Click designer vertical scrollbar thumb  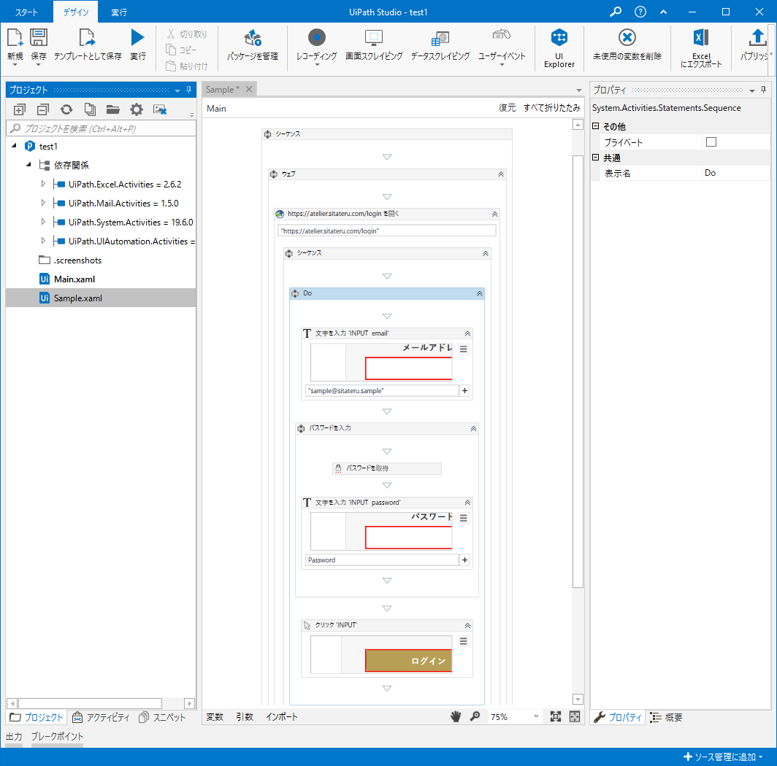pos(578,371)
